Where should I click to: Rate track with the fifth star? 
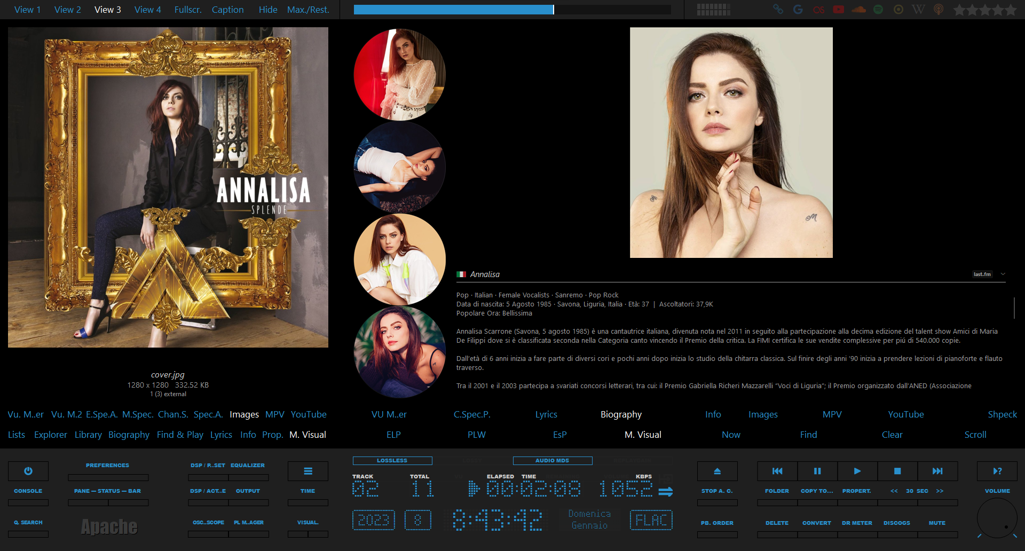tap(1011, 10)
